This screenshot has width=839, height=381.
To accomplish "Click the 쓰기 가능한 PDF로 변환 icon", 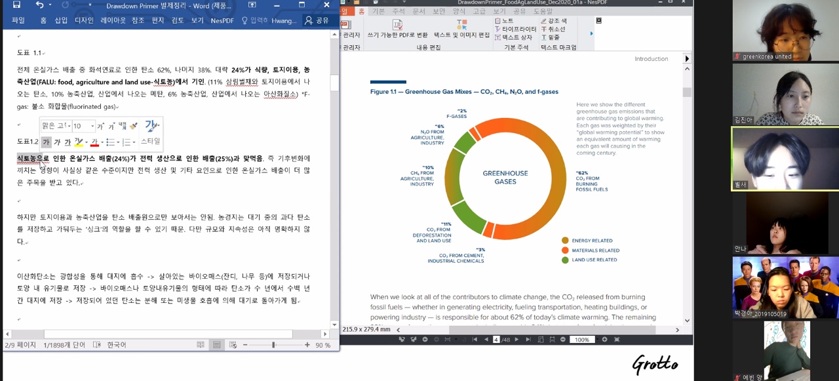I will click(x=397, y=24).
